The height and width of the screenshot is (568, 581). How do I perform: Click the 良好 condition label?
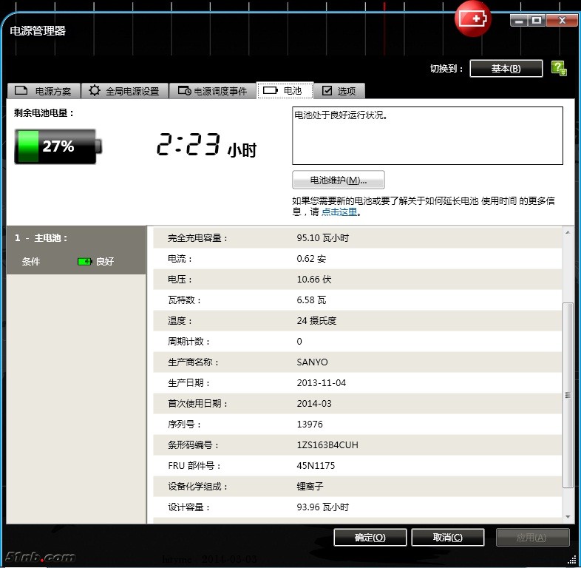pyautogui.click(x=105, y=262)
